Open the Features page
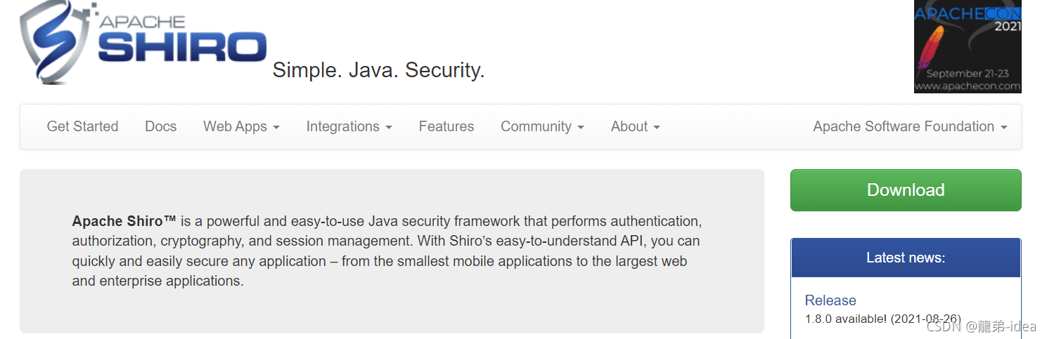The width and height of the screenshot is (1047, 339). 447,126
